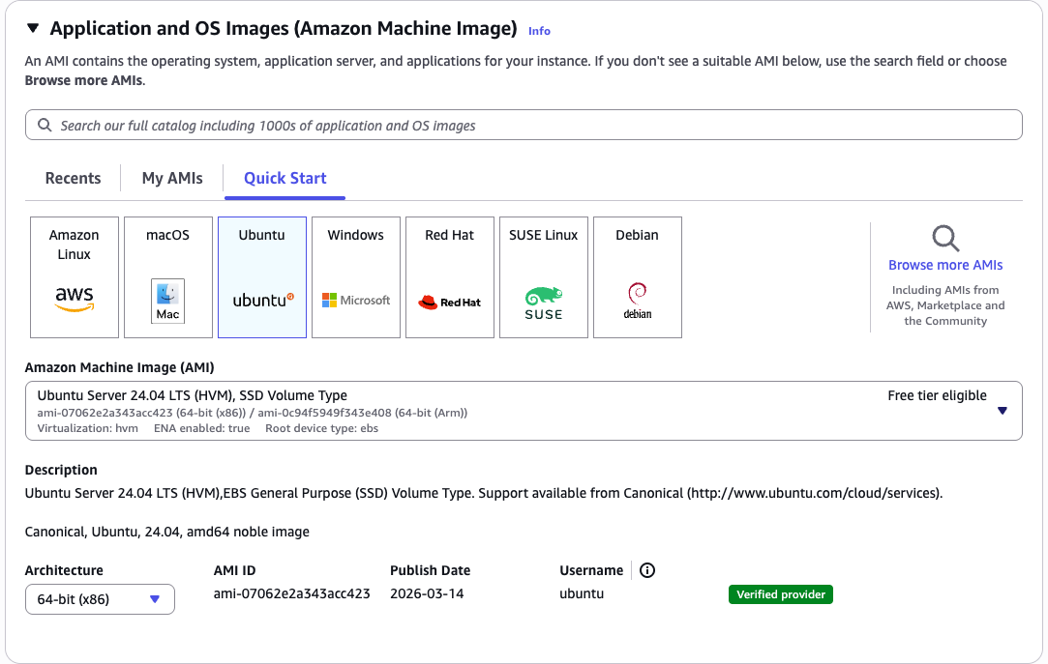Click the info circle next to Username
This screenshot has width=1048, height=664.
[648, 570]
